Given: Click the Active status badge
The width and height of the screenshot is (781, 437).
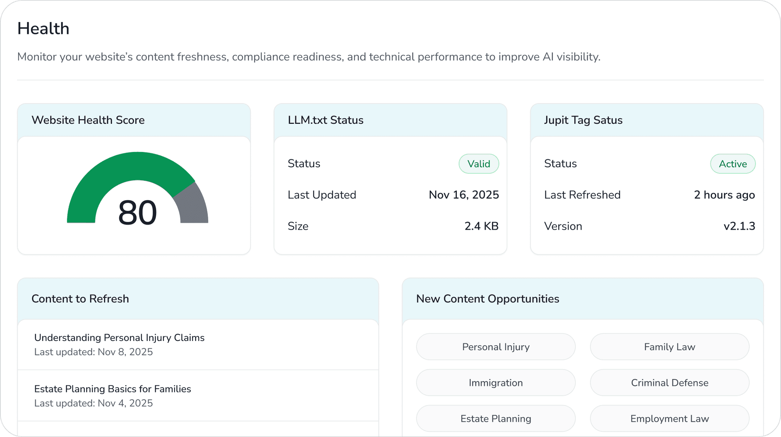Looking at the screenshot, I should coord(733,164).
